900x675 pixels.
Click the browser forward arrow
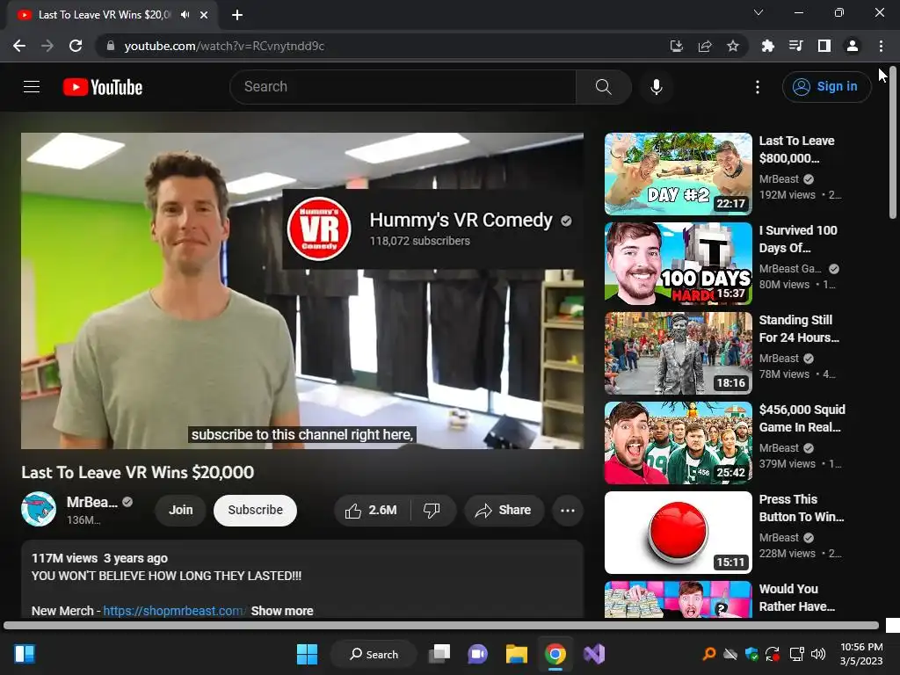tap(47, 46)
